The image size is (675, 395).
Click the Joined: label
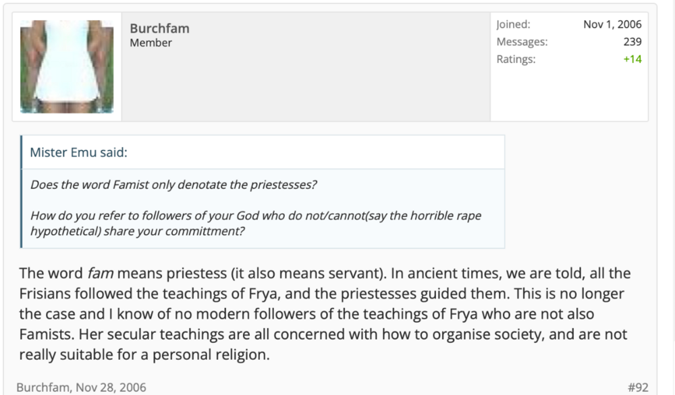coord(513,24)
